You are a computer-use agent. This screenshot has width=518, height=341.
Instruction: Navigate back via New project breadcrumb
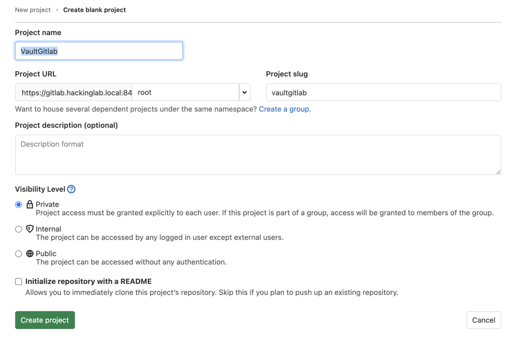tap(32, 10)
